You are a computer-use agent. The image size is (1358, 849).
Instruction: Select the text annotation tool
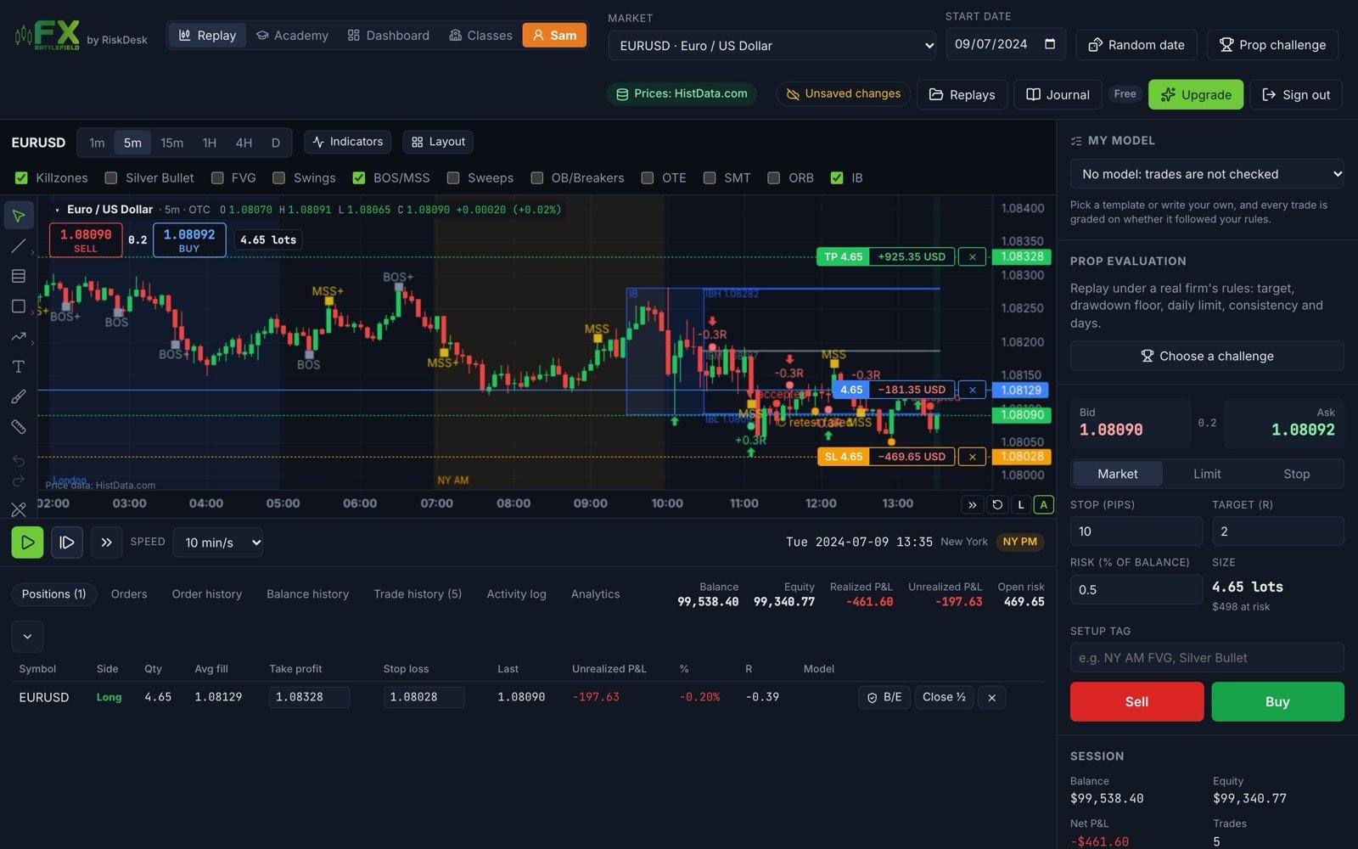[19, 367]
